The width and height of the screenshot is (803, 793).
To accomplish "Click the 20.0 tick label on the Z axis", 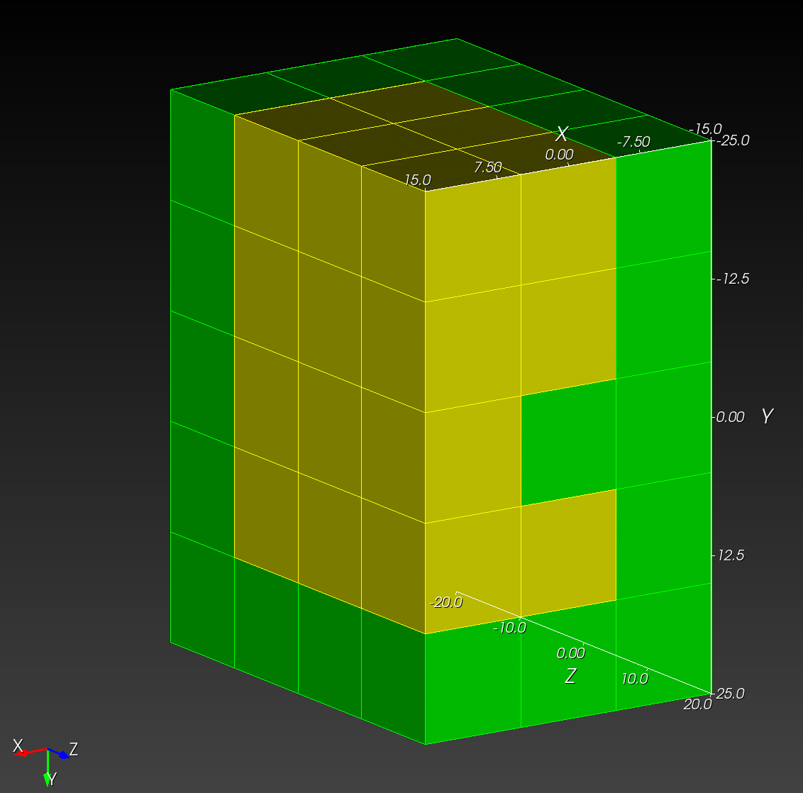I will point(697,705).
